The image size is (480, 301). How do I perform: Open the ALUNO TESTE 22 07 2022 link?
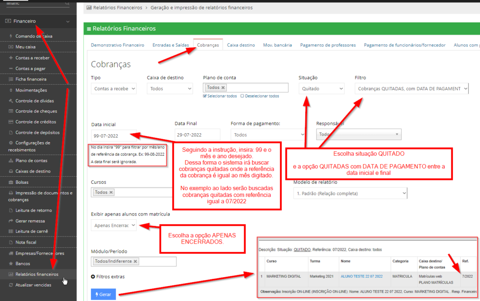pyautogui.click(x=361, y=276)
